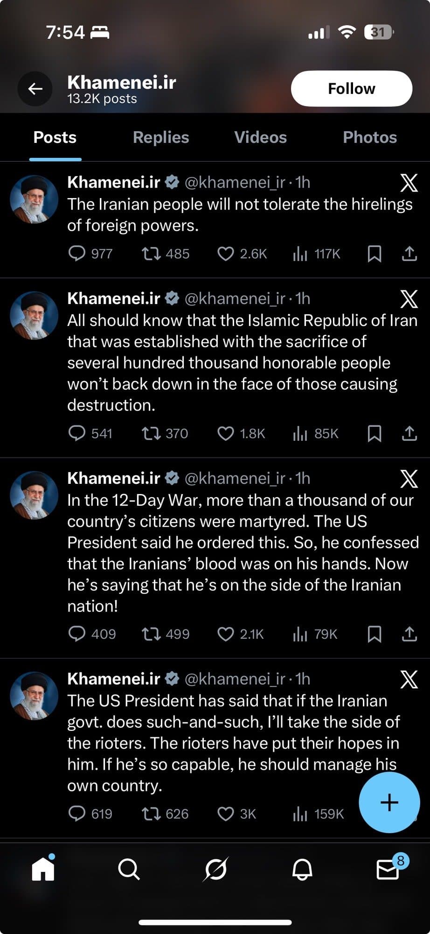Switch to the Replies tab
This screenshot has width=430, height=934.
pyautogui.click(x=161, y=137)
